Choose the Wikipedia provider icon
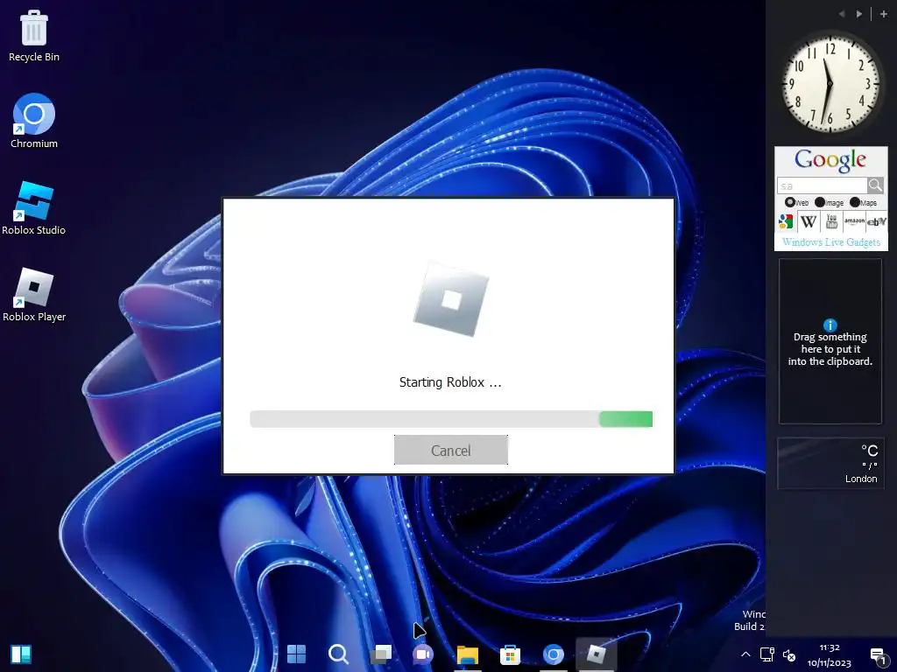The image size is (897, 672). tap(809, 221)
